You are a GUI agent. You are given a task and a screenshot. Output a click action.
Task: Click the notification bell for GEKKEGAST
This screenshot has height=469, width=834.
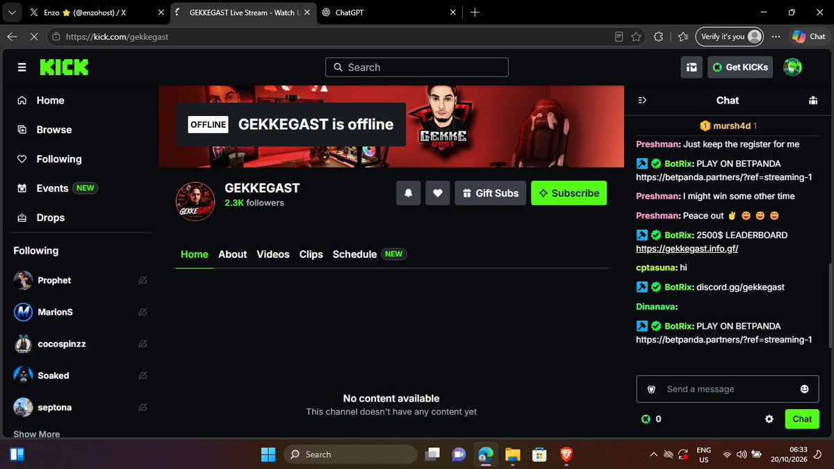pyautogui.click(x=409, y=193)
